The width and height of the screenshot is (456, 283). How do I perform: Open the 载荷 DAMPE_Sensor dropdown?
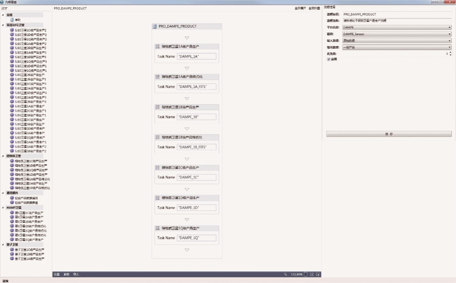click(x=397, y=34)
